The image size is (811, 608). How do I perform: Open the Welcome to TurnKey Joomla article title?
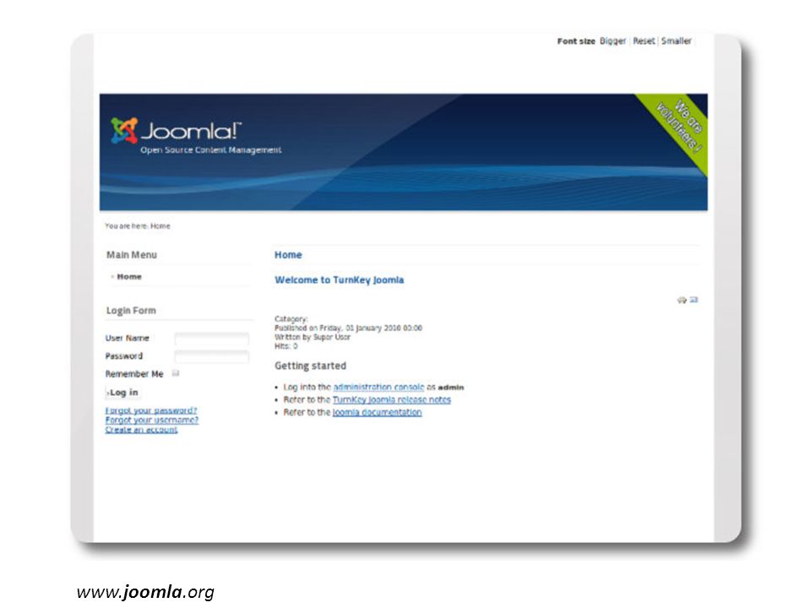pos(340,280)
